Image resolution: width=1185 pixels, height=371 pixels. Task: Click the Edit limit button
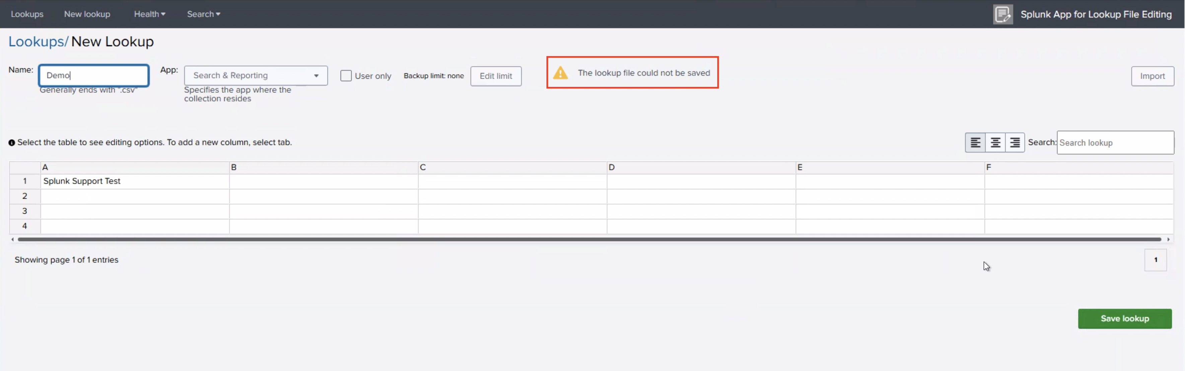(495, 76)
